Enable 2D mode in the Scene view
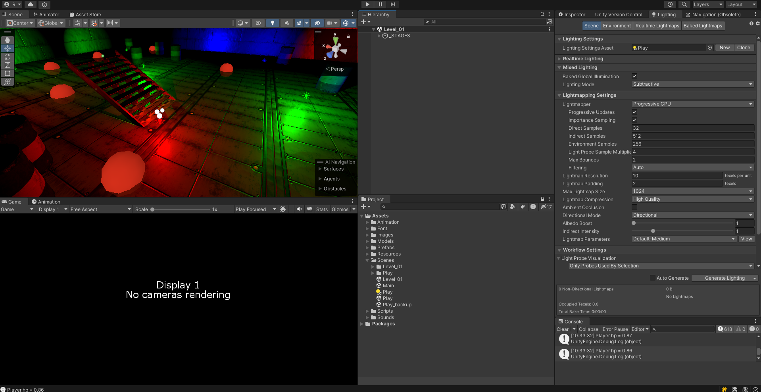 tap(258, 23)
